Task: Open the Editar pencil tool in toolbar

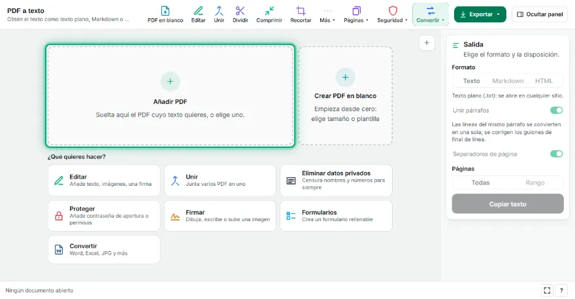Action: click(x=198, y=14)
